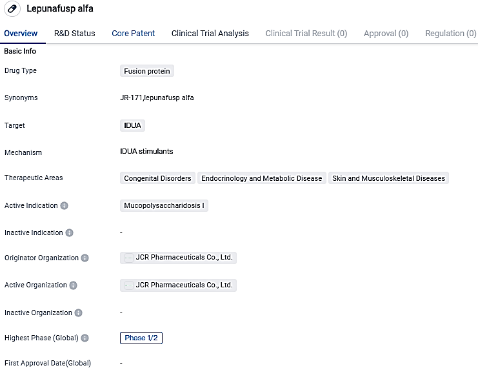Click the IDUA target tag

click(x=132, y=125)
